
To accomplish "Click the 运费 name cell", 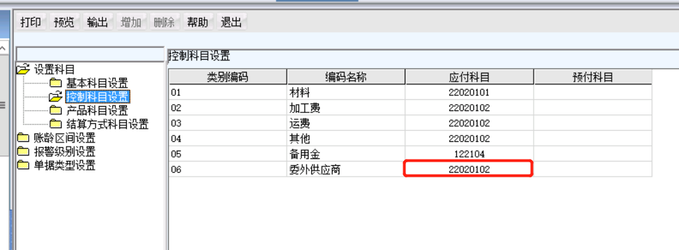I will (x=346, y=123).
